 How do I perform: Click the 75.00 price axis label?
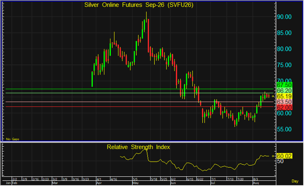(284, 65)
